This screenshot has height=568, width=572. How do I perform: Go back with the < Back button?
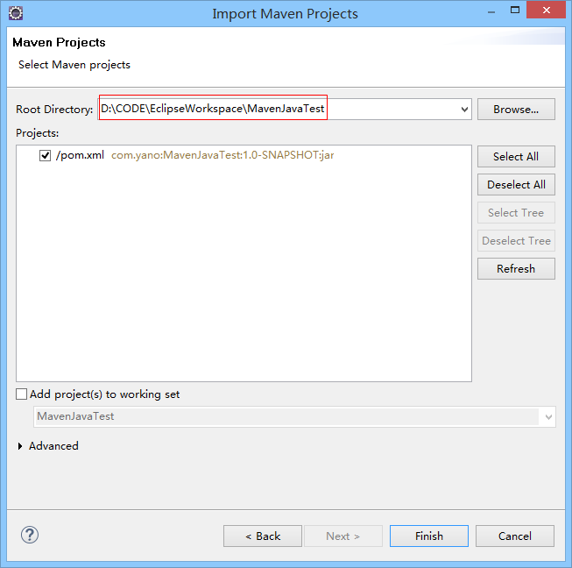click(263, 536)
